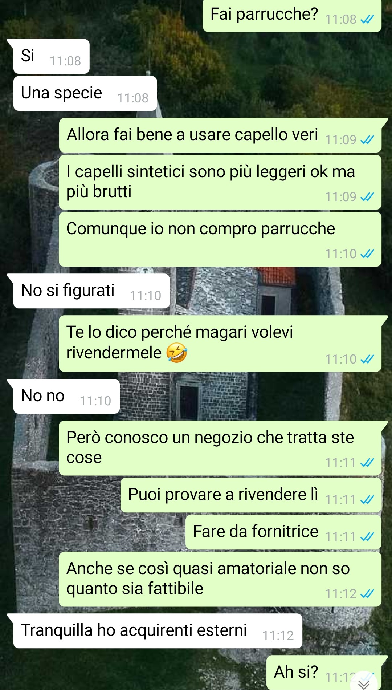This screenshot has height=690, width=392.
Task: Tap read-receipt ticks on 'Fai parrucche?' message
Action: 367,19
